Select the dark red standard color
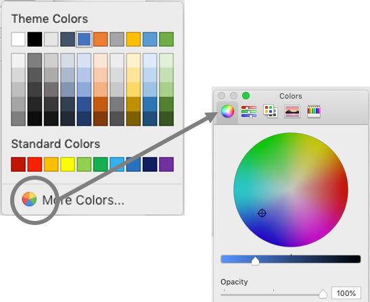The width and height of the screenshot is (370, 302). pos(18,164)
